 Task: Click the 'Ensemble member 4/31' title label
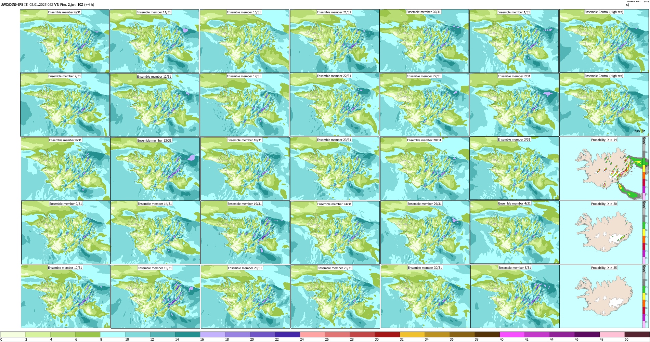coord(514,203)
